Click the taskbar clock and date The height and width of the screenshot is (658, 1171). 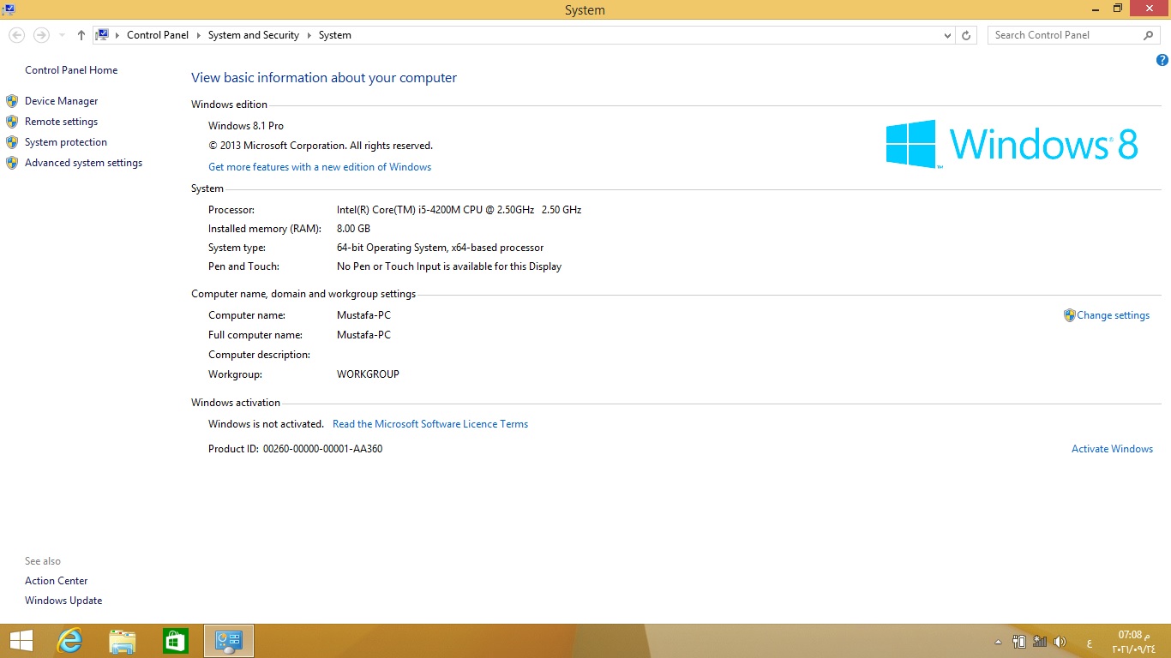[x=1134, y=641]
